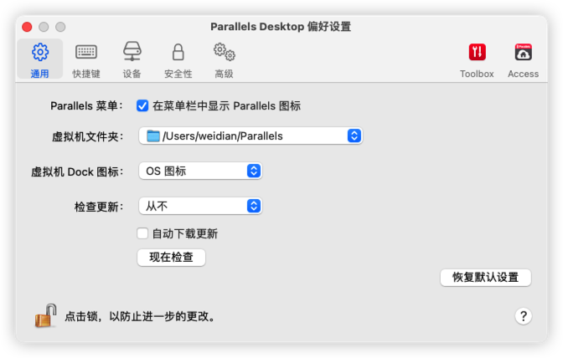563x358 pixels.
Task: Click the 现在检查 button
Action: [171, 258]
